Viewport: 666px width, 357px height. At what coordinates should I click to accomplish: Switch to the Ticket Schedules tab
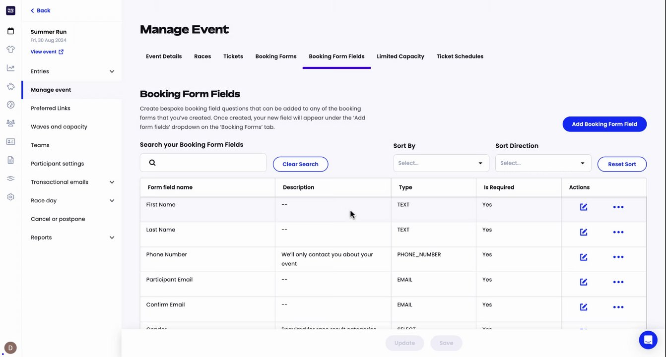click(x=460, y=57)
